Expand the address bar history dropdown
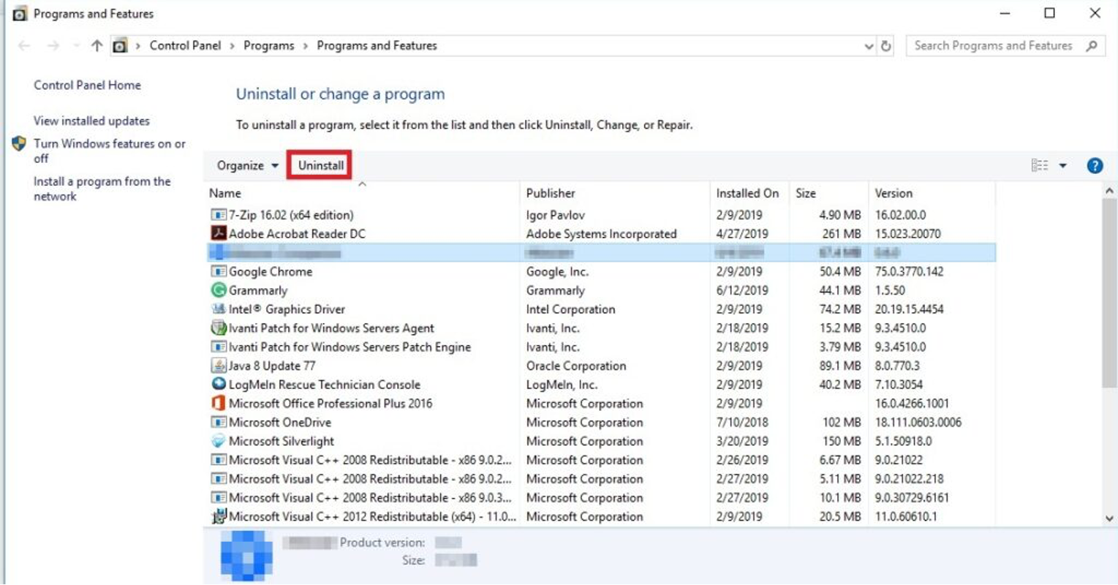Viewport: 1118px width, 585px height. pos(869,46)
